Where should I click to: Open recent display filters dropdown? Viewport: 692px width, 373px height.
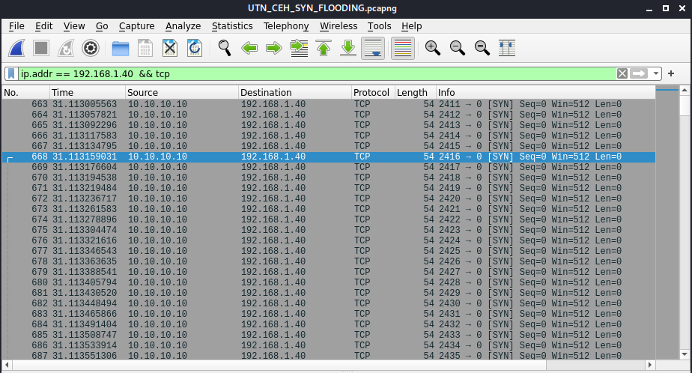(x=656, y=73)
